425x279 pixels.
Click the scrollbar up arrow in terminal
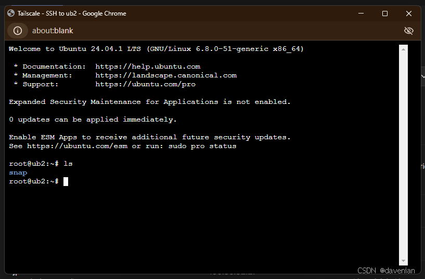(x=403, y=49)
